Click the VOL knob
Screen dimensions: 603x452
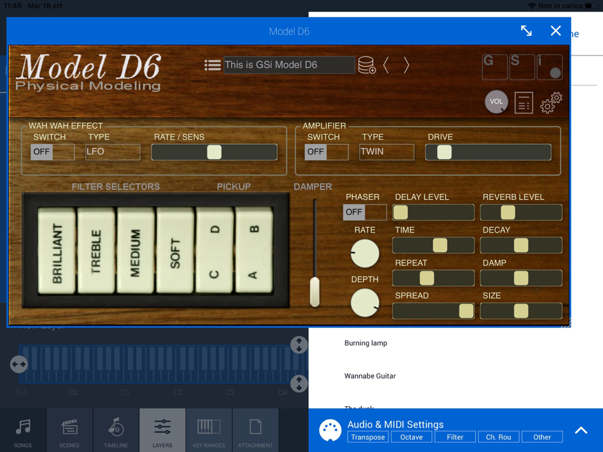pos(496,101)
